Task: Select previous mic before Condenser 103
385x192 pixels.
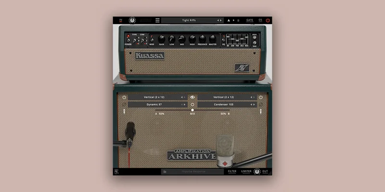Action: (x=251, y=105)
